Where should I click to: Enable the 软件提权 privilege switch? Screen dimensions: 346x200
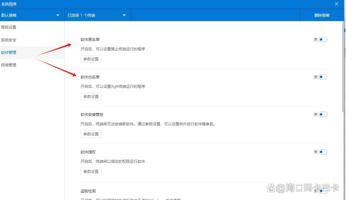(x=323, y=151)
